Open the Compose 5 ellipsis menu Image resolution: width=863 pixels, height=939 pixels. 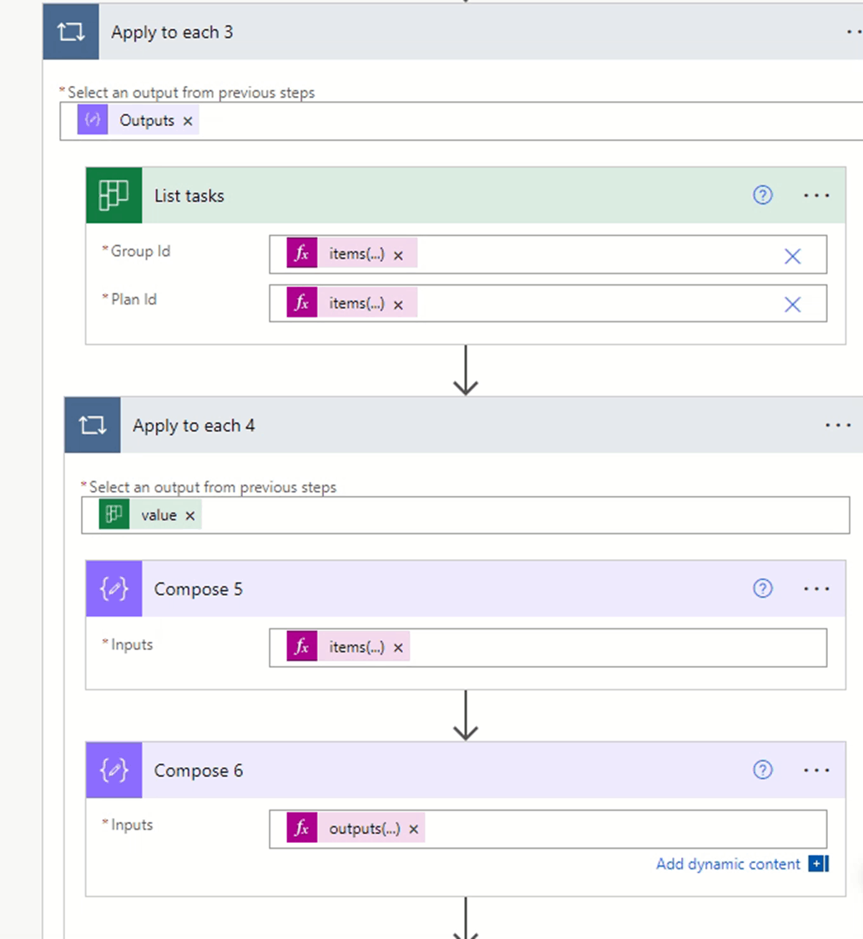click(x=816, y=589)
